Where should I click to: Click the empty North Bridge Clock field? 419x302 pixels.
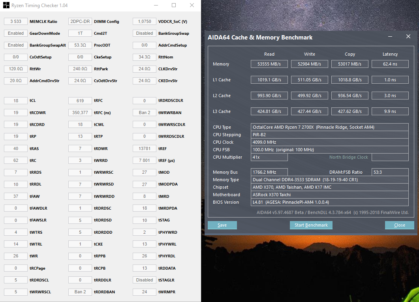pyautogui.click(x=390, y=157)
